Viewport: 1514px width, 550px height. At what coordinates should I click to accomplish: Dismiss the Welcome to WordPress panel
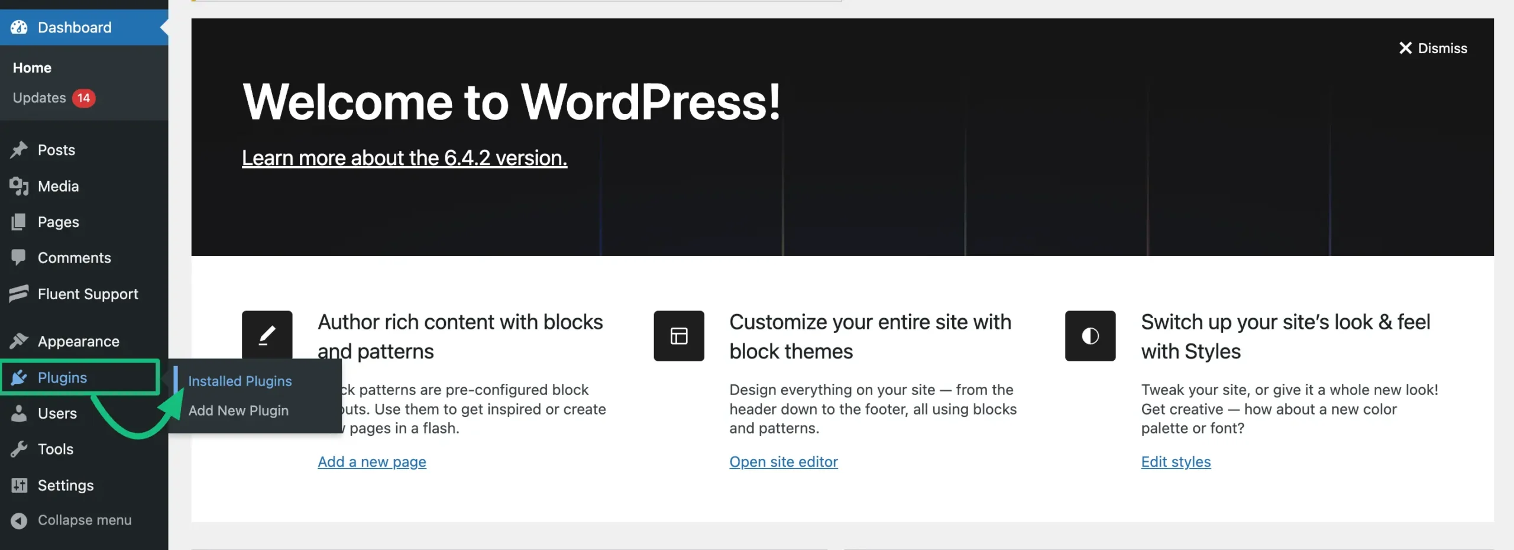click(1434, 48)
